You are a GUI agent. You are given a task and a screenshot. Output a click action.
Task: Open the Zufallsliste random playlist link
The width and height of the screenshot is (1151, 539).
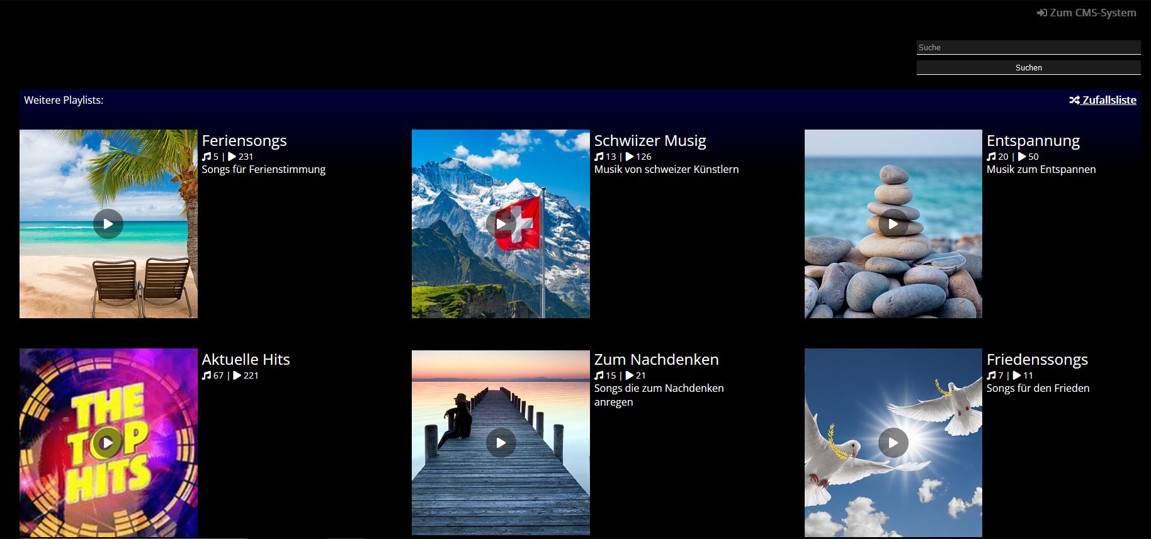1109,100
